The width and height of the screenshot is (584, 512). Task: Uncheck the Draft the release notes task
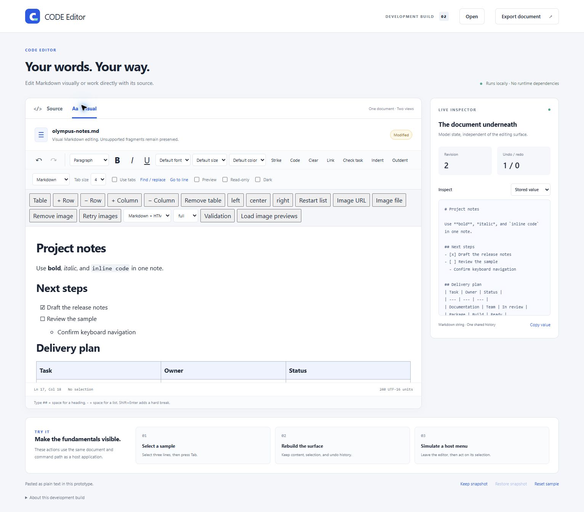tap(43, 308)
